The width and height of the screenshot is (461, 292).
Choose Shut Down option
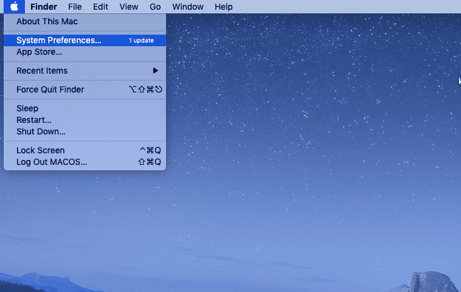click(41, 131)
